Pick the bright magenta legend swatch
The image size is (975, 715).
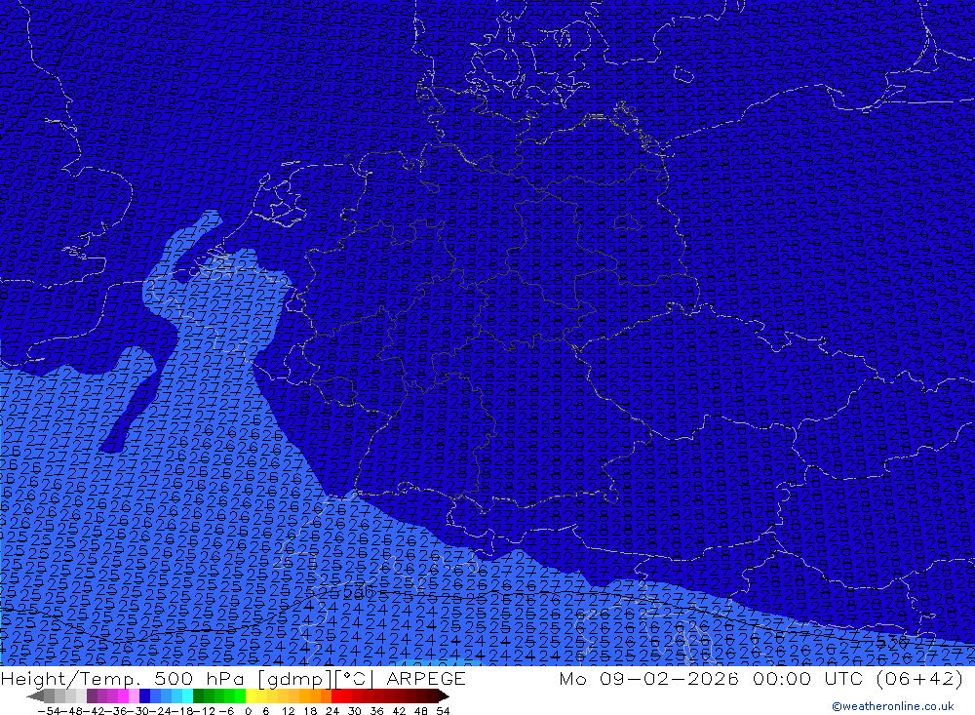[123, 696]
